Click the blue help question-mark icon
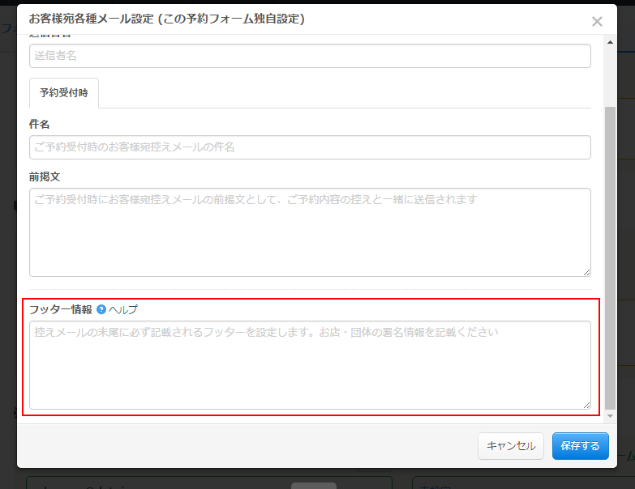 [101, 309]
